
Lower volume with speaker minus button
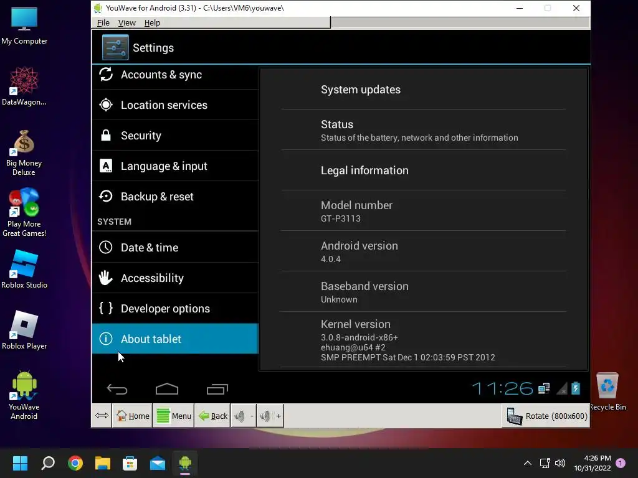pyautogui.click(x=244, y=416)
